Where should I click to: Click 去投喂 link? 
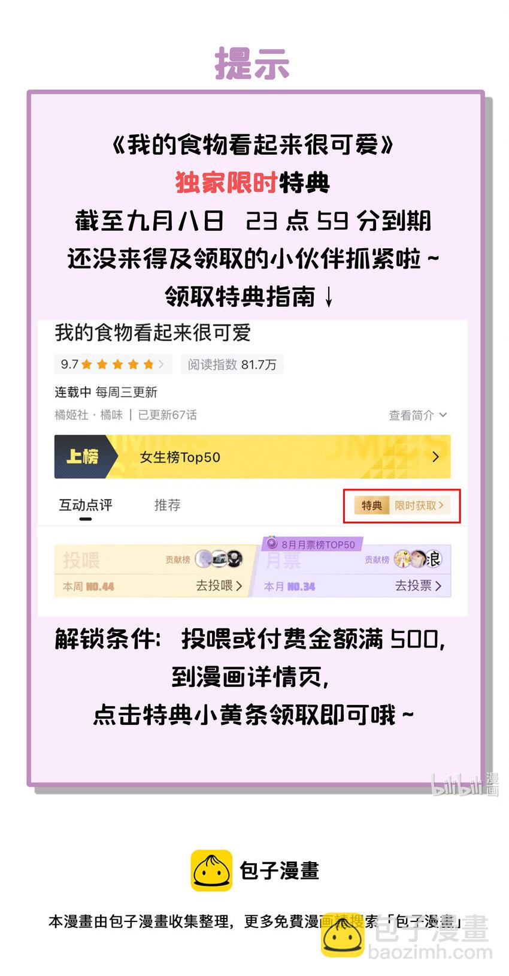click(x=219, y=586)
